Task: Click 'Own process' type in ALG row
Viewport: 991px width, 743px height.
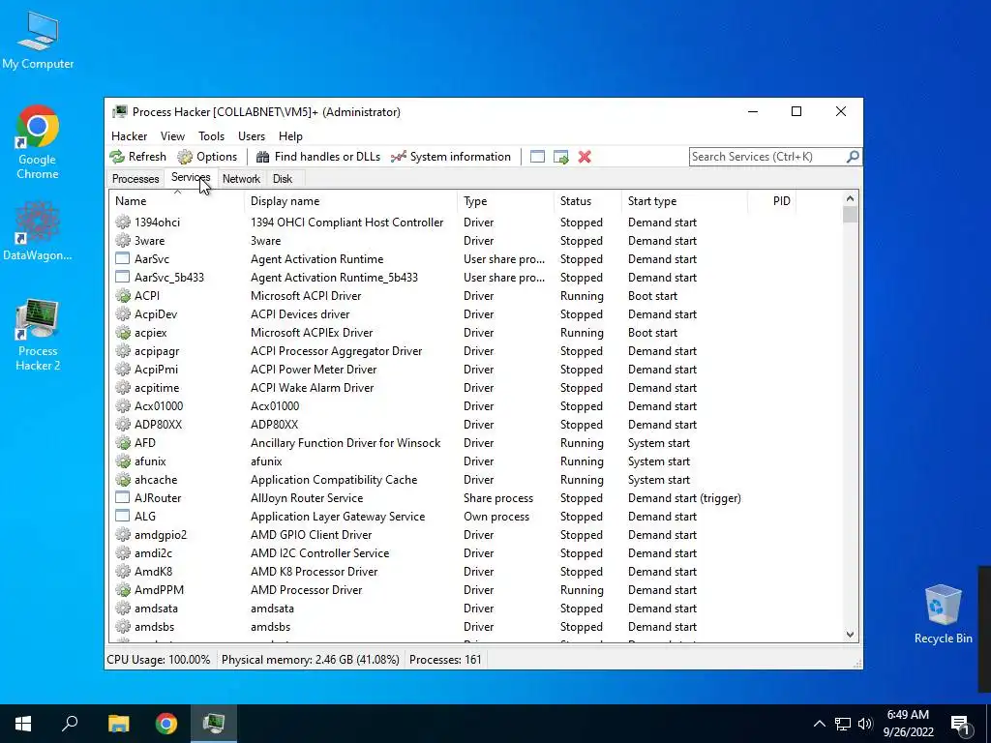Action: click(x=496, y=517)
